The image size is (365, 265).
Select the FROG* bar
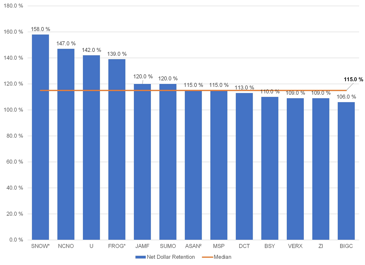tap(117, 150)
